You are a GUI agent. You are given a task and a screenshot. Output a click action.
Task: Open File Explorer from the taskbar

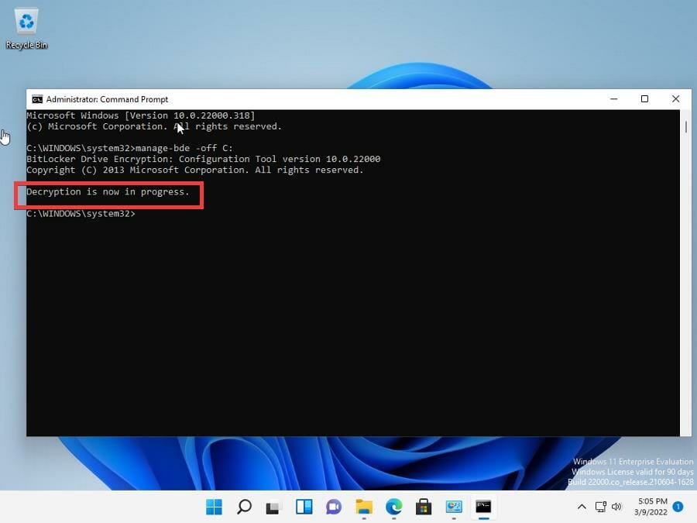(363, 508)
